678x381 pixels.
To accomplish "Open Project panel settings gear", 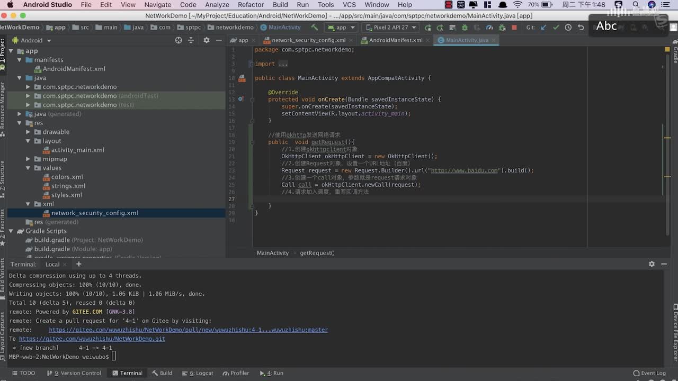I will tap(206, 40).
